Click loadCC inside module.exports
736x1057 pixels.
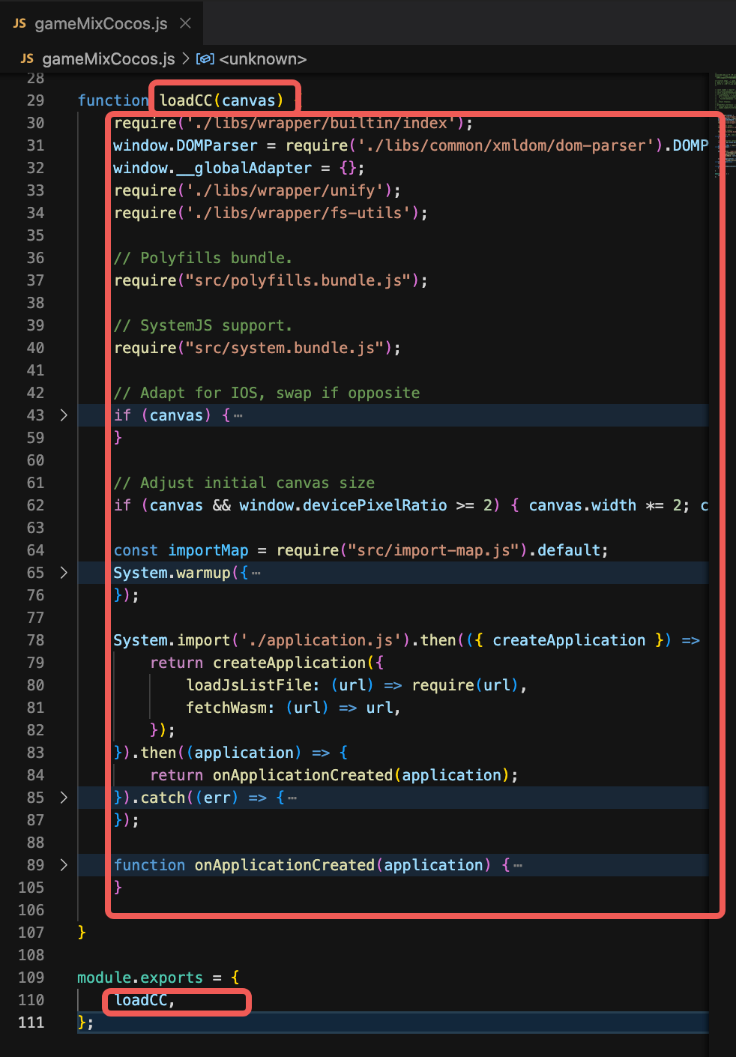(141, 1000)
